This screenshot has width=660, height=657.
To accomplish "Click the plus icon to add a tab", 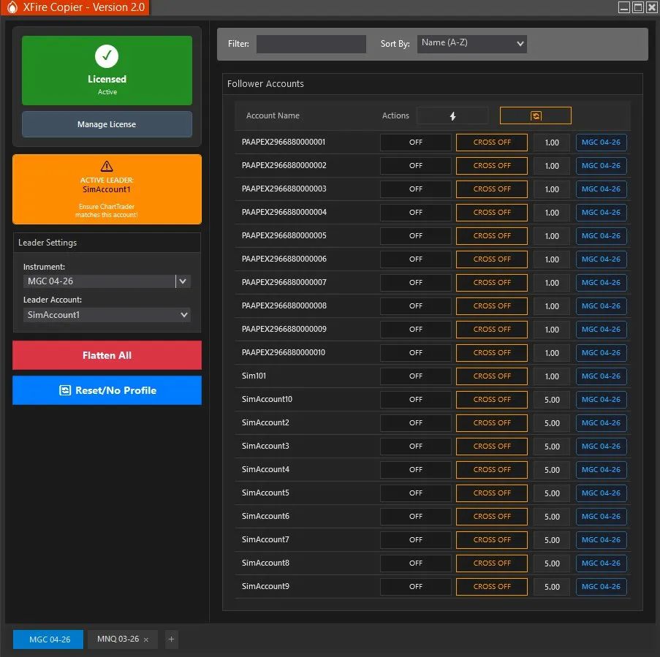I will click(171, 639).
